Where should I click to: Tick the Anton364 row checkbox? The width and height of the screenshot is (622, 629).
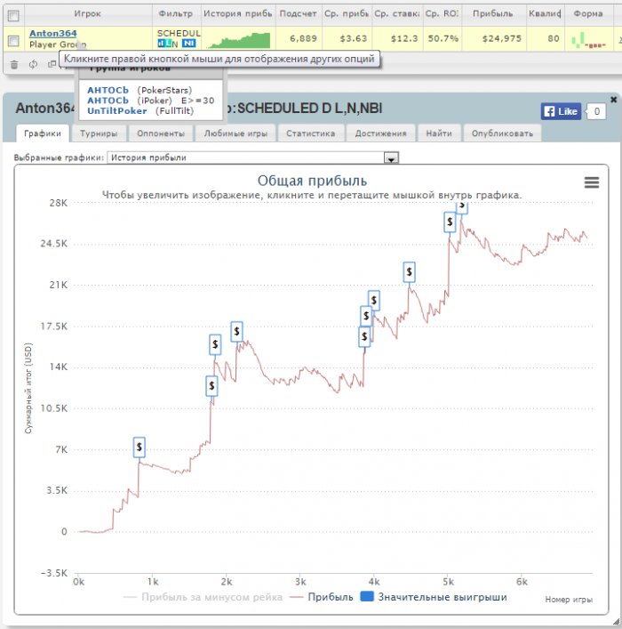pyautogui.click(x=13, y=41)
